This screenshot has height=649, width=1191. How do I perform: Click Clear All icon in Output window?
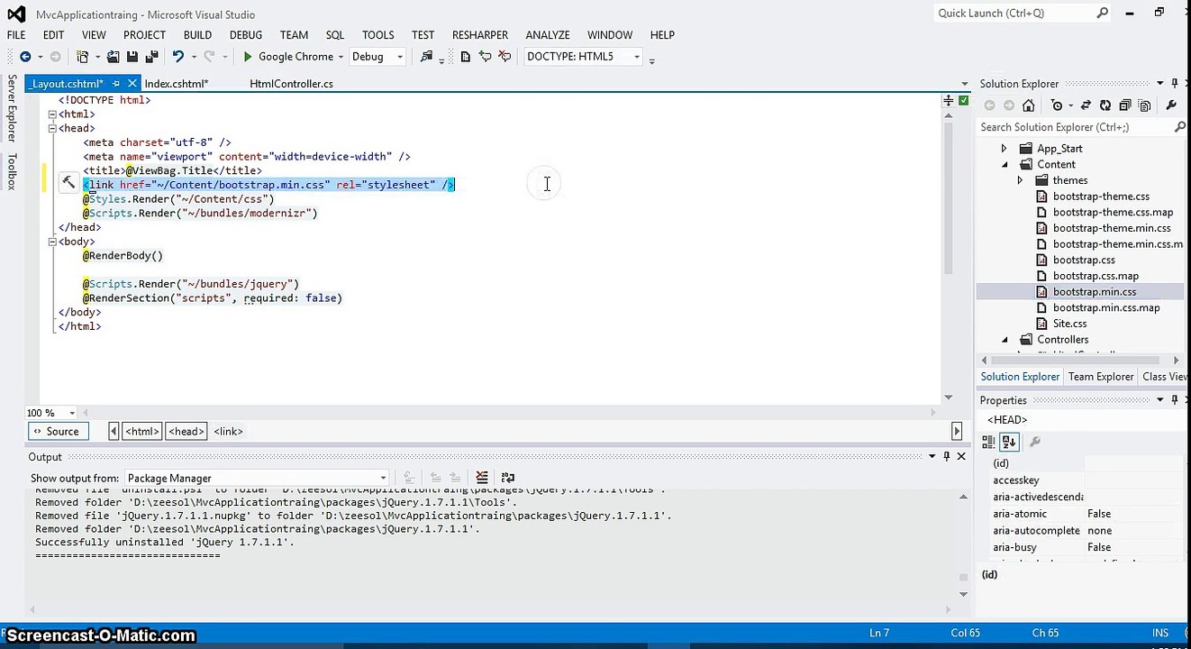click(482, 478)
